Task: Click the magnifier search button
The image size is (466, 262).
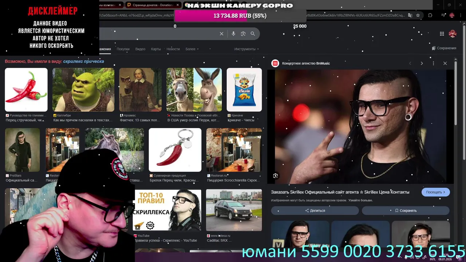Action: click(253, 34)
